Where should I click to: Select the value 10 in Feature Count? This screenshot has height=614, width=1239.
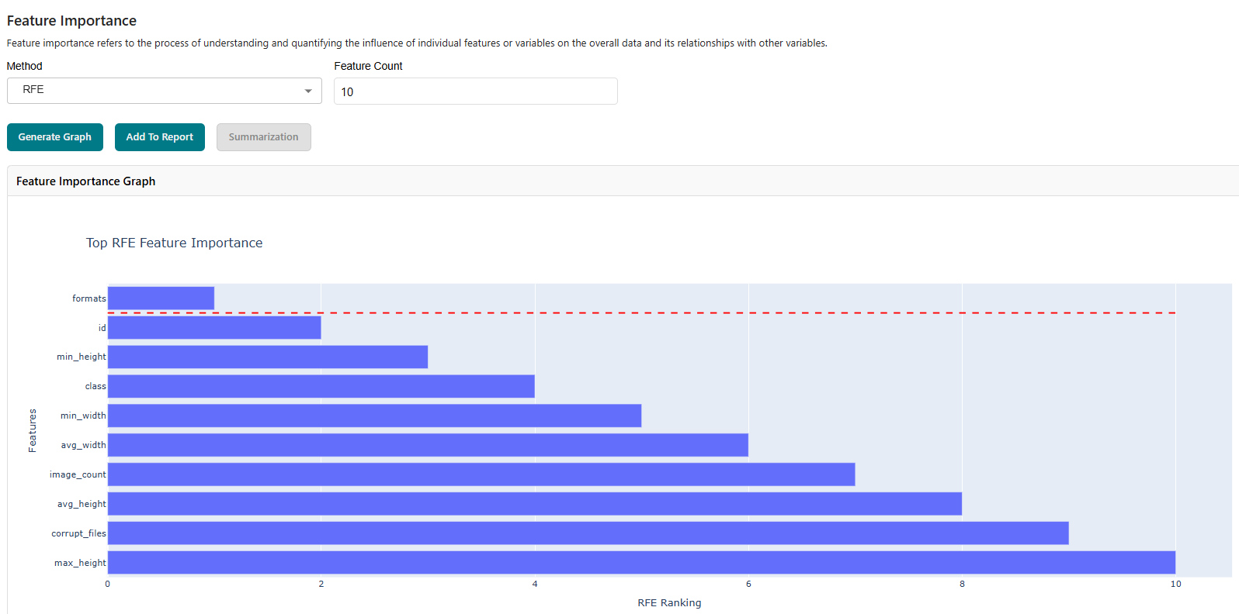[x=347, y=91]
